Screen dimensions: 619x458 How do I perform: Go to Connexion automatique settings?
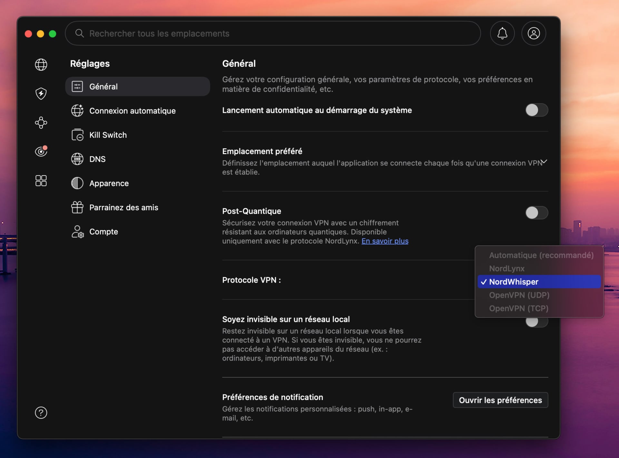pyautogui.click(x=138, y=111)
